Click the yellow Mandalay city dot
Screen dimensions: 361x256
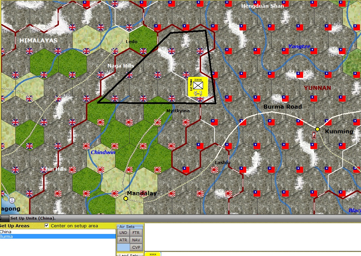(126, 199)
